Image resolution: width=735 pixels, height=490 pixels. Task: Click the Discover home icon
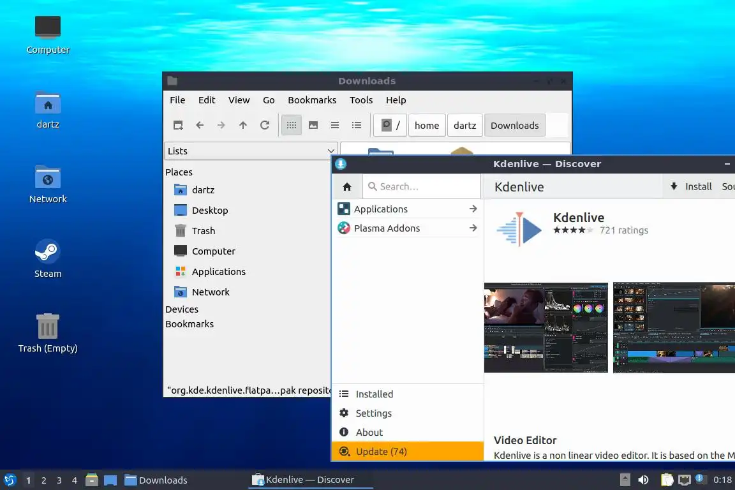click(x=347, y=187)
